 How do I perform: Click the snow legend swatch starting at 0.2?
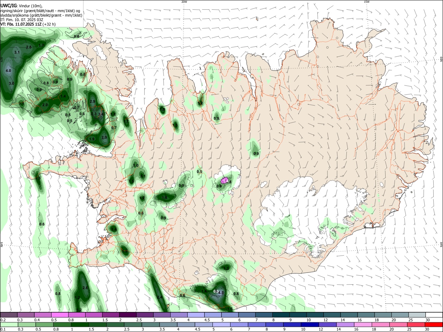[x=9, y=315]
